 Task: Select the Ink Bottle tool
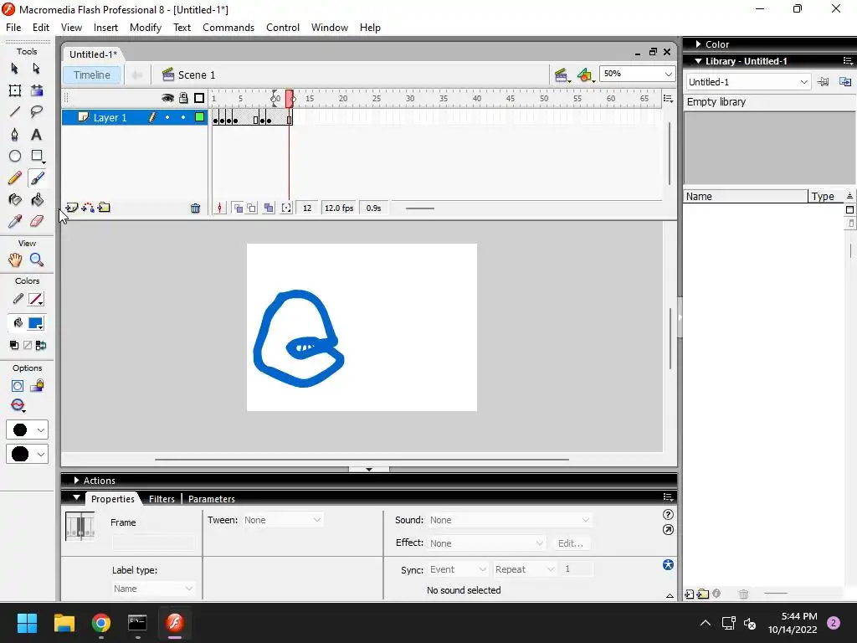click(15, 199)
